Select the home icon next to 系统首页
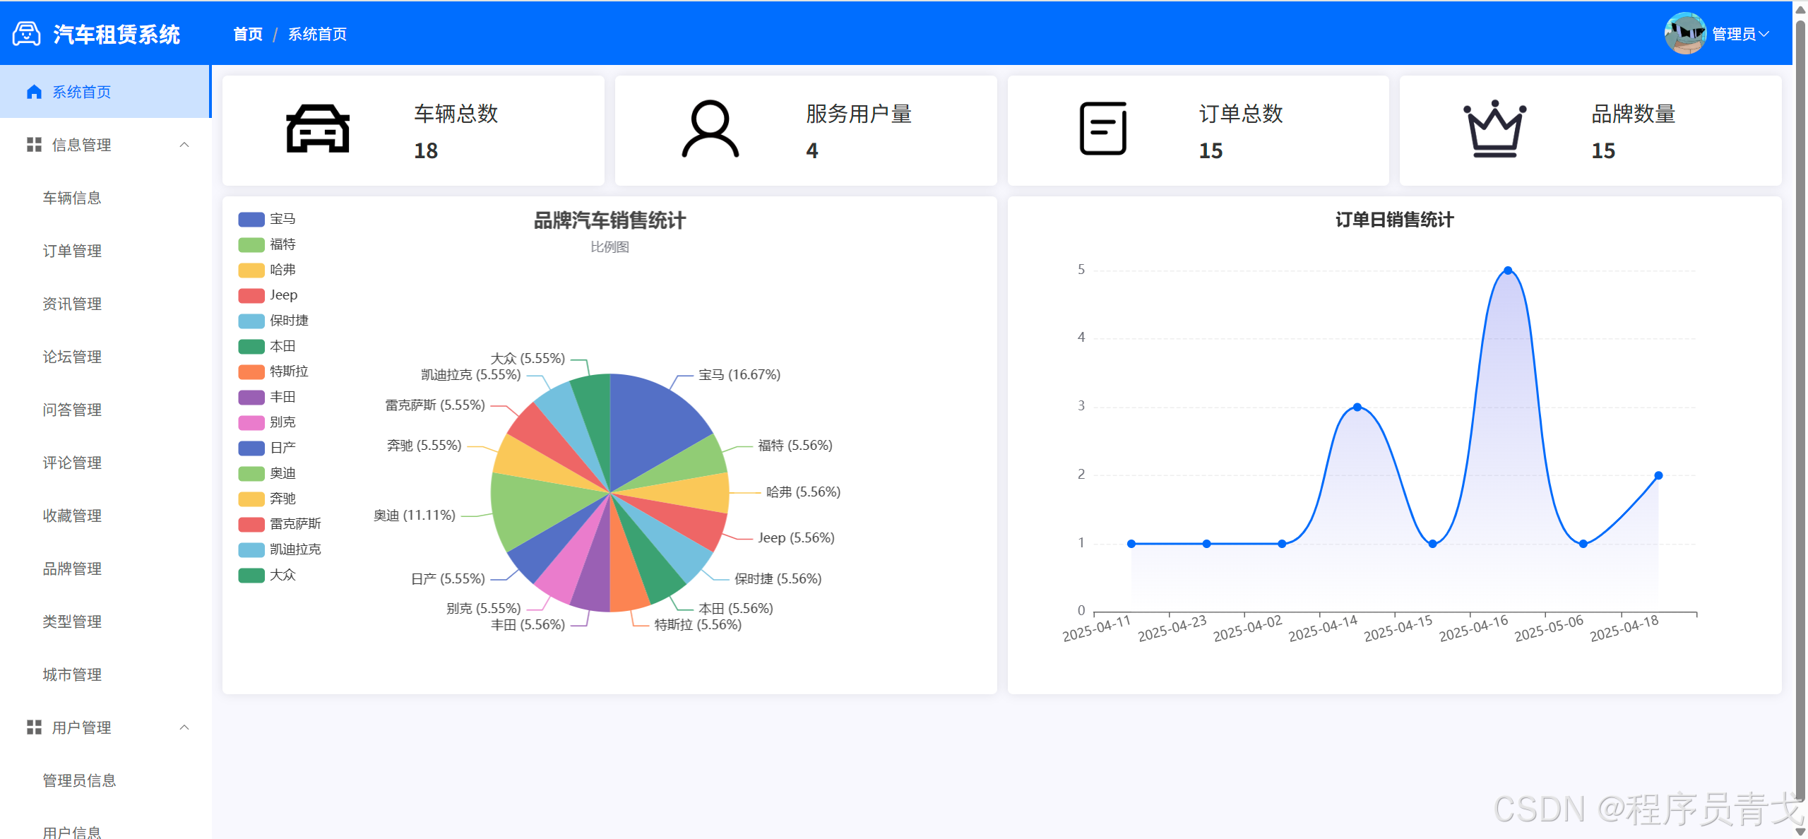 pyautogui.click(x=33, y=91)
